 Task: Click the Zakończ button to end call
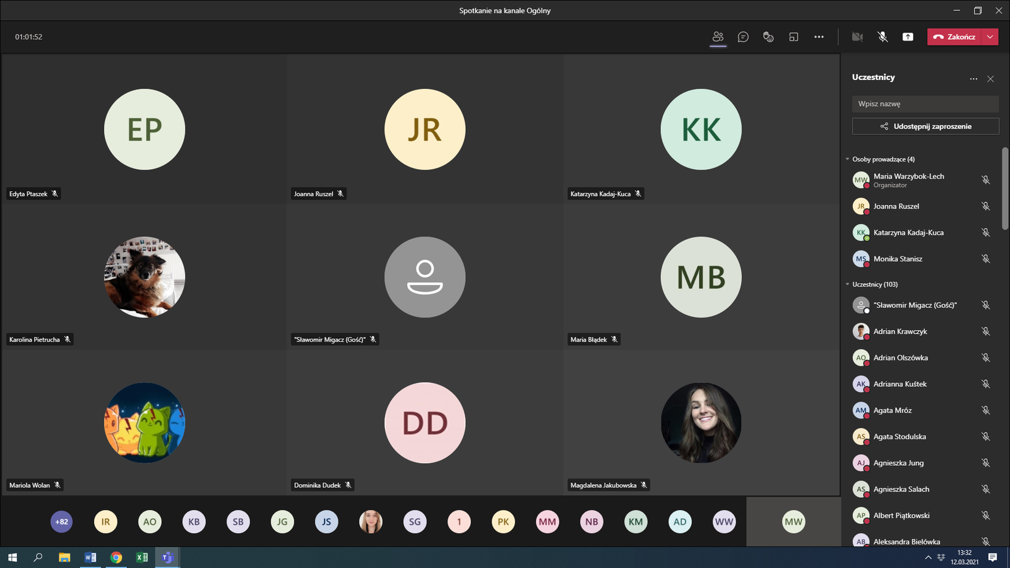954,37
